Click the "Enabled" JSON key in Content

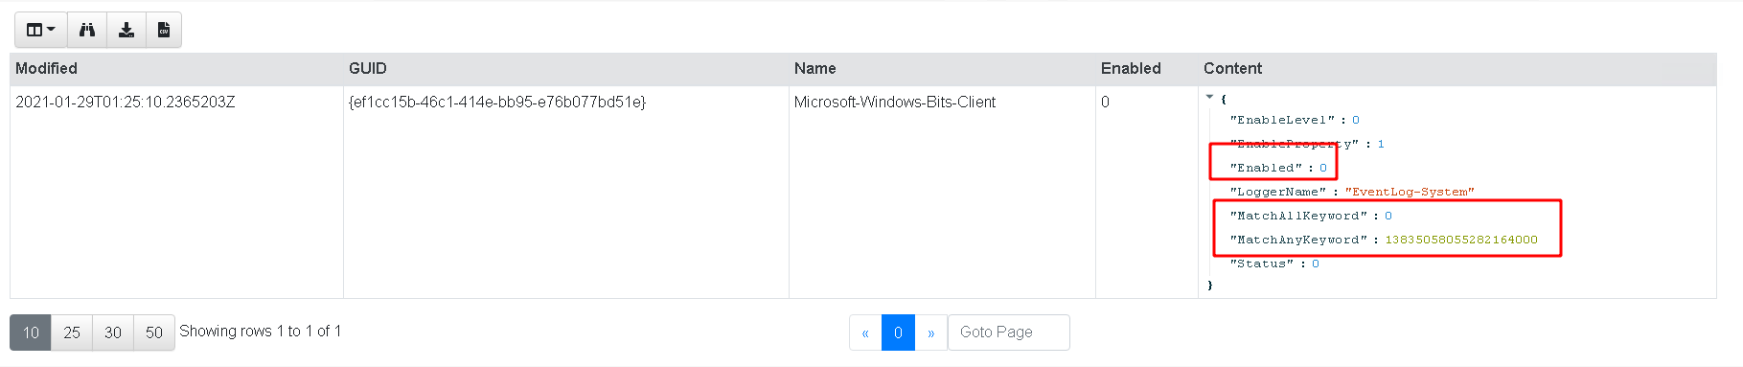click(x=1266, y=168)
